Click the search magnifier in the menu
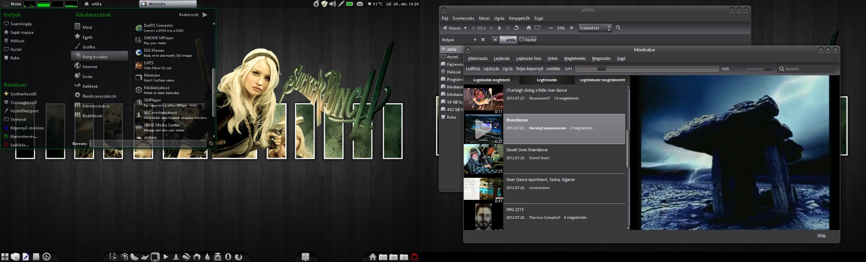This screenshot has height=262, width=866. 211,144
